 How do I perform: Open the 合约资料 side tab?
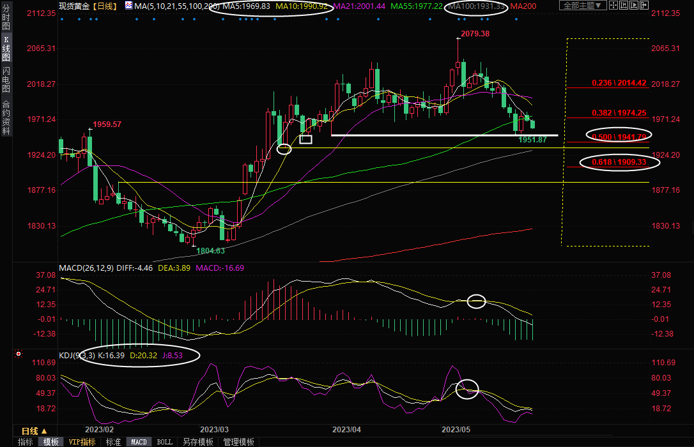tap(6, 117)
